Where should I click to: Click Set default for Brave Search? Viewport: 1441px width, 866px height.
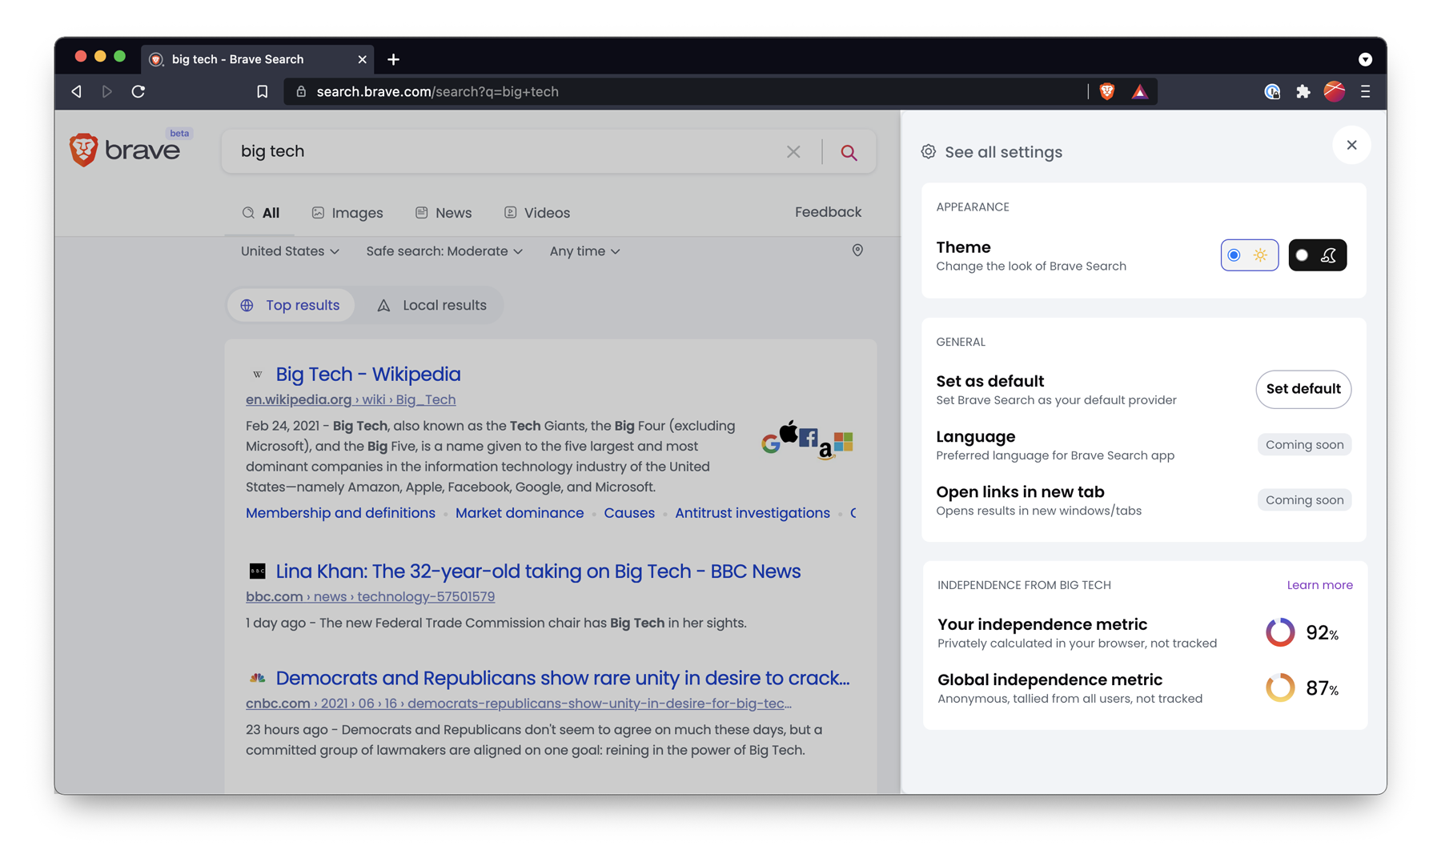1303,390
